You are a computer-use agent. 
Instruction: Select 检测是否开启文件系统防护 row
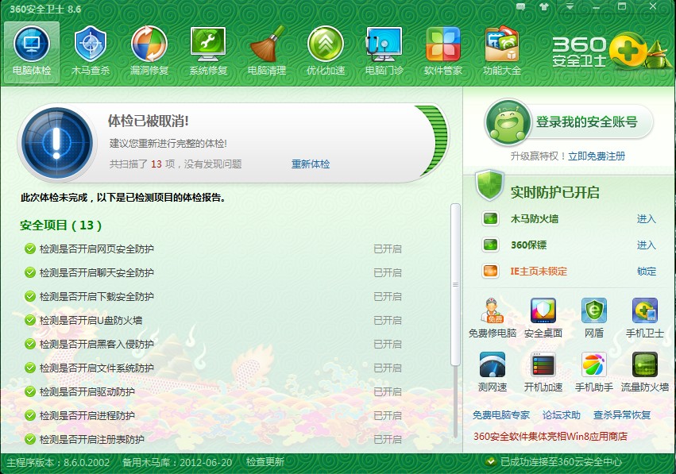point(213,368)
